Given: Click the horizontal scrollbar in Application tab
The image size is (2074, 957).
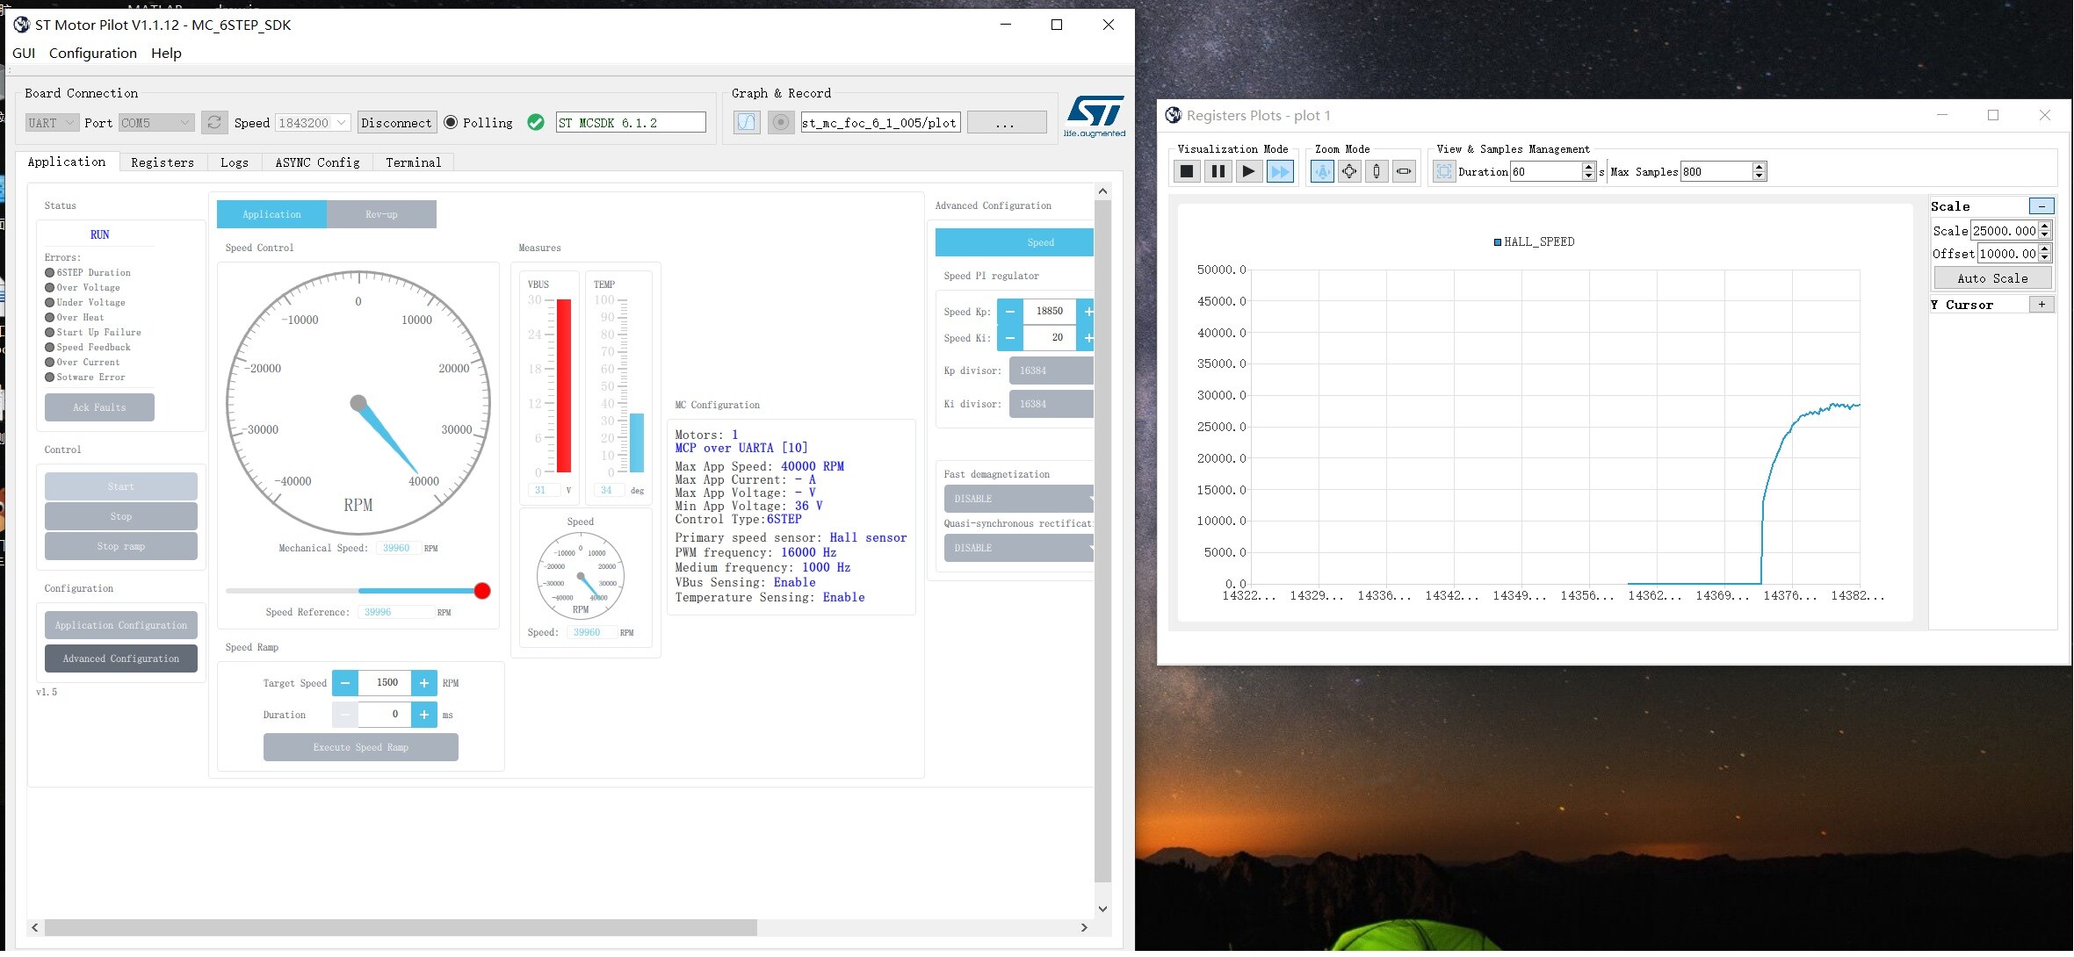Looking at the screenshot, I should 401,927.
